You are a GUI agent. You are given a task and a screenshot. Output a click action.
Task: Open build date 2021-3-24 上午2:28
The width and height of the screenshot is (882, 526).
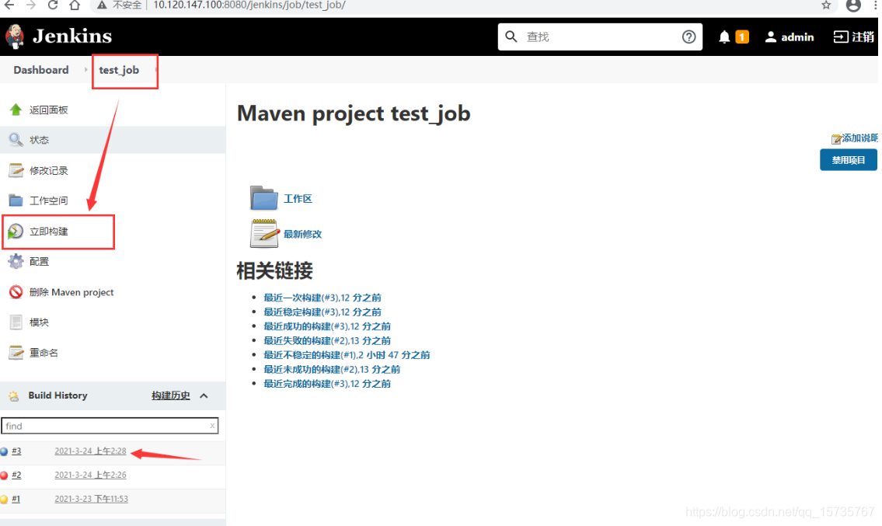coord(90,451)
